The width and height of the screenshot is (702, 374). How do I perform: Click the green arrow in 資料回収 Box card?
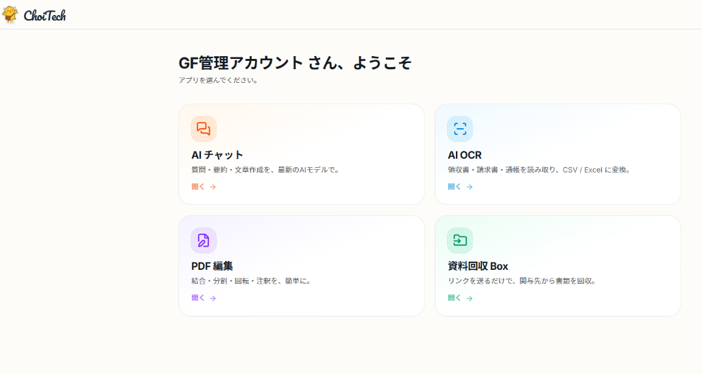click(x=469, y=299)
